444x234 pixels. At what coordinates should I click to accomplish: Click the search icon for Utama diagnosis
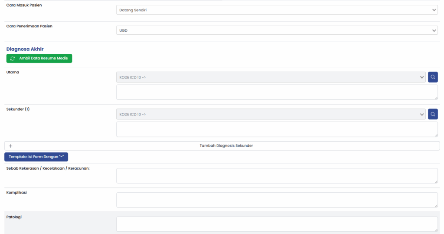tap(433, 77)
